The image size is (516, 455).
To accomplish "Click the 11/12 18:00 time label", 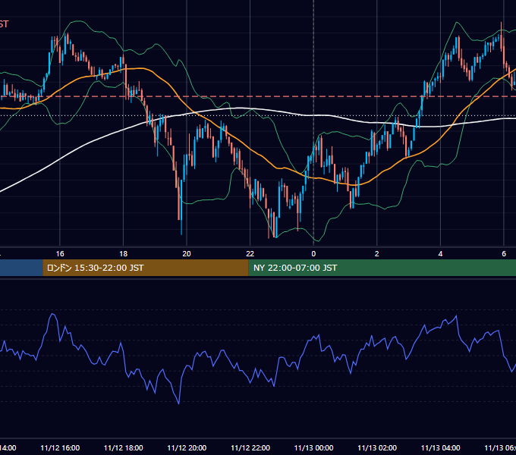I will (124, 448).
